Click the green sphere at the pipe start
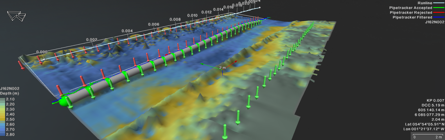The image size is (445, 140). pos(63,101)
